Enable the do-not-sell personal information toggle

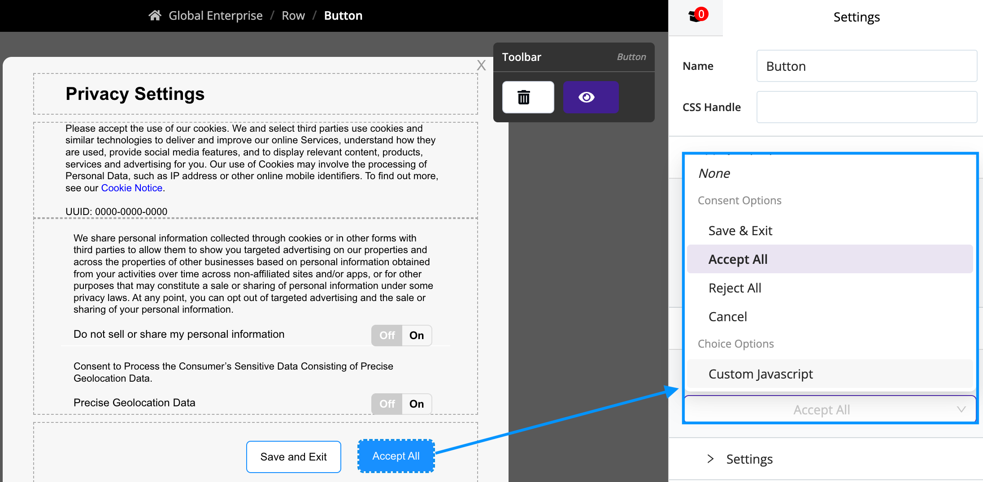(417, 335)
